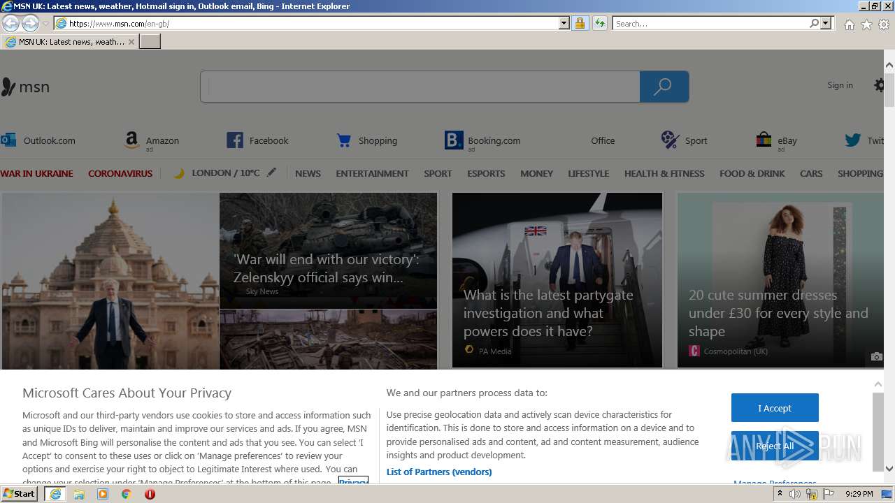Open the Shopping cart shortcut

coord(344,140)
